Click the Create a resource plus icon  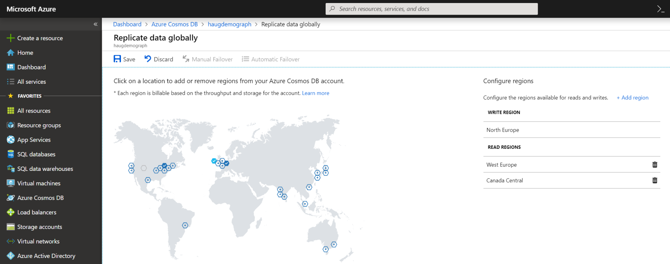(11, 38)
